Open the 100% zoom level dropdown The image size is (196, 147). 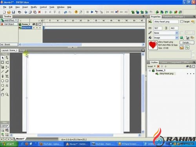pos(5,126)
